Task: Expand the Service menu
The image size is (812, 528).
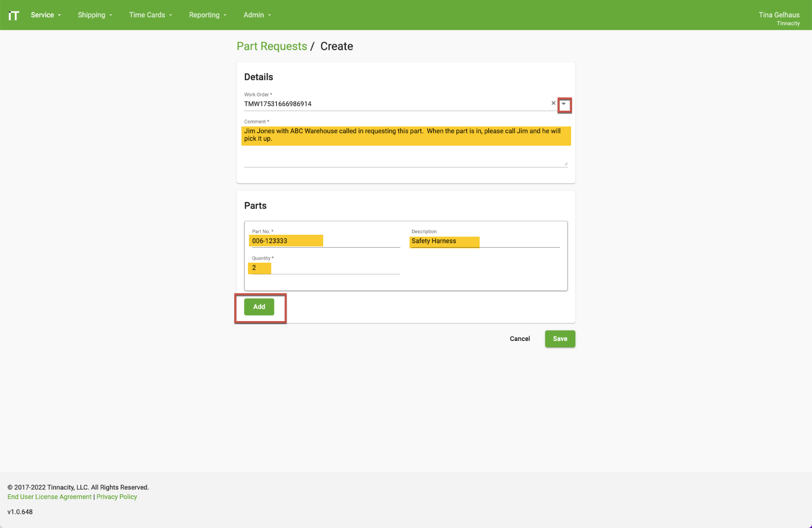Action: click(45, 15)
